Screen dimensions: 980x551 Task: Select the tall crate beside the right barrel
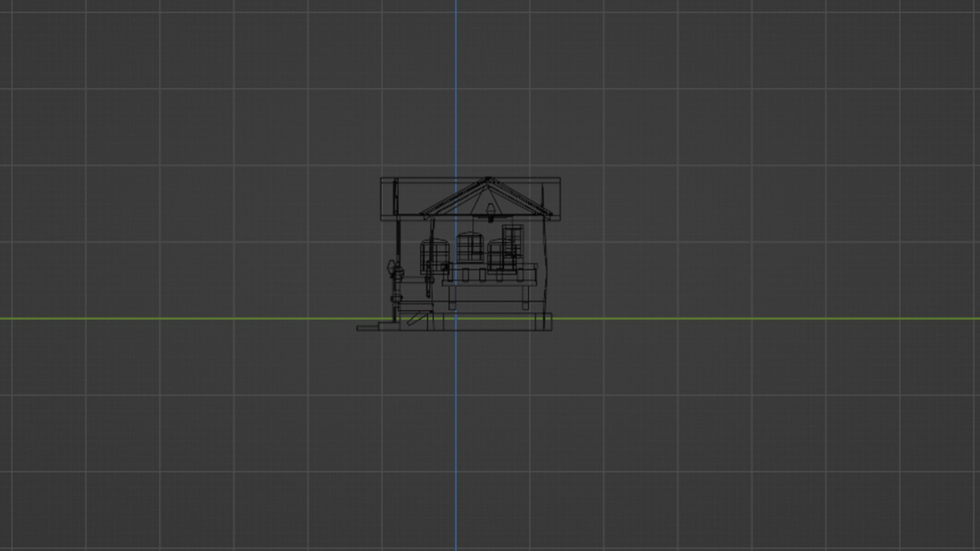click(512, 241)
